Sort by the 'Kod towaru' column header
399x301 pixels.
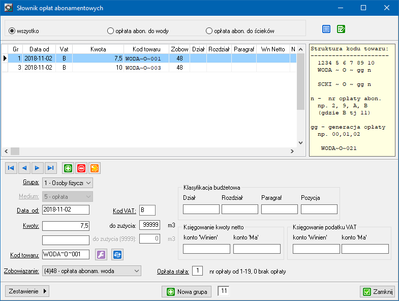click(146, 49)
